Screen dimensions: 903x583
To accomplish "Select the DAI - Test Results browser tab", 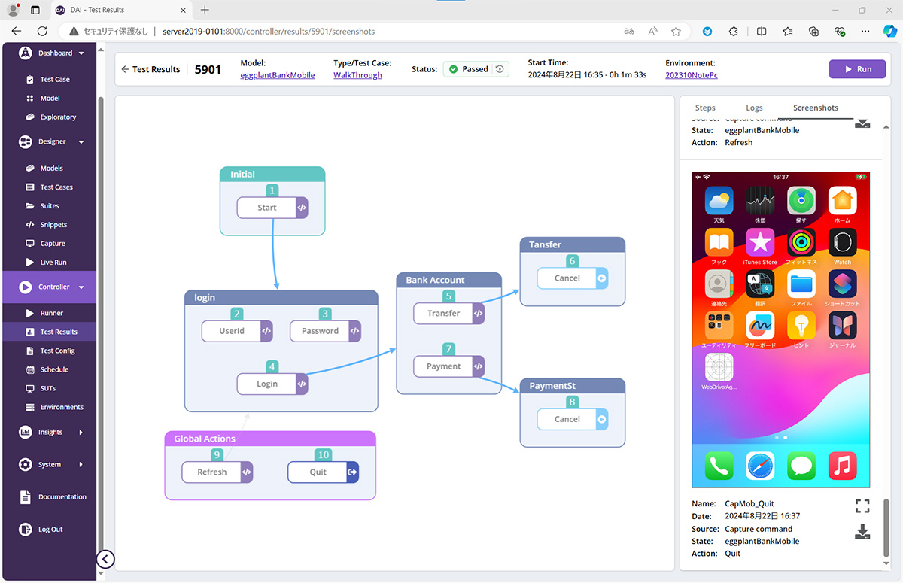I will tap(120, 10).
